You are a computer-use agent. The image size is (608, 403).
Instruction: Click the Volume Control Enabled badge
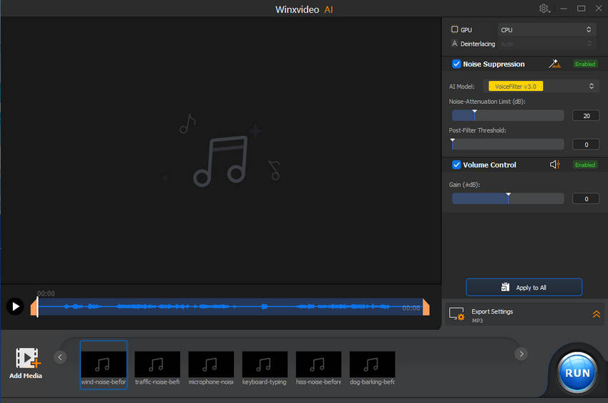584,165
